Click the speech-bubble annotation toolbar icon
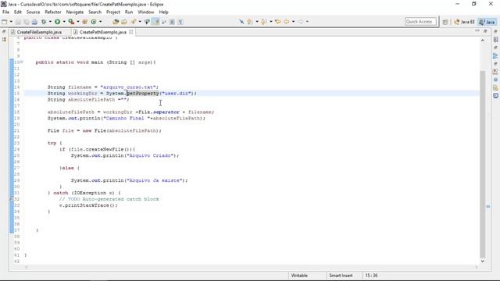This screenshot has height=281, width=500. click(147, 22)
